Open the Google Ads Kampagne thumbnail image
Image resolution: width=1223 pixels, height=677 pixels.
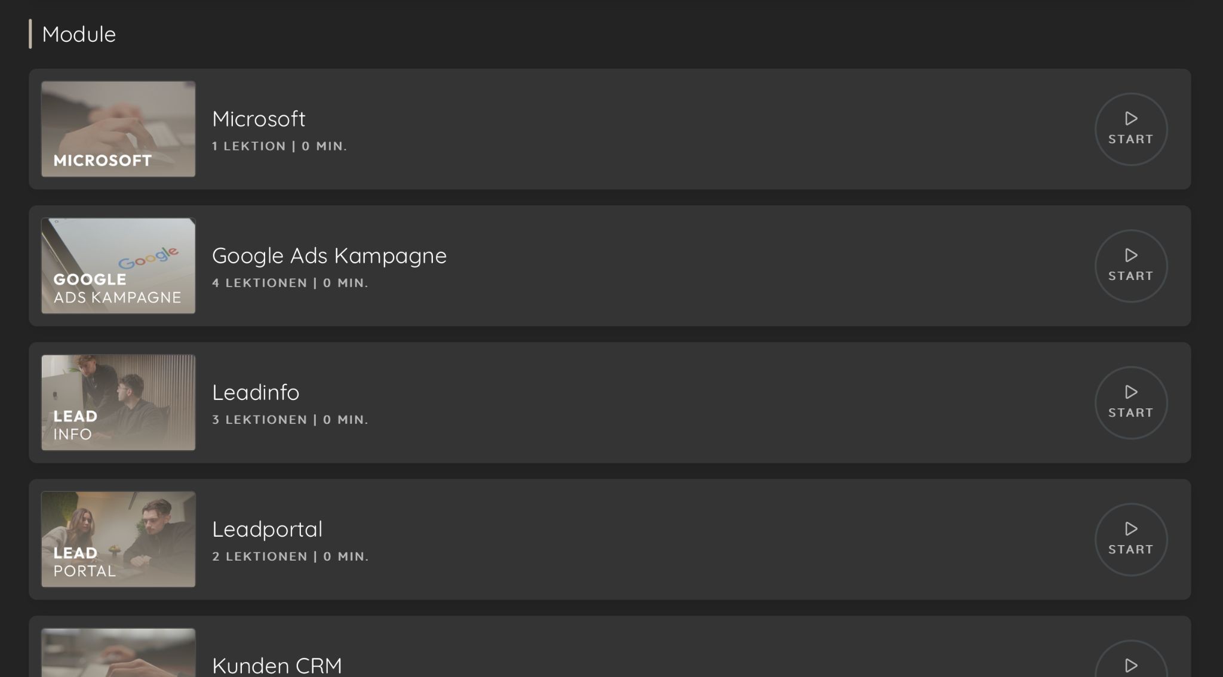(118, 266)
